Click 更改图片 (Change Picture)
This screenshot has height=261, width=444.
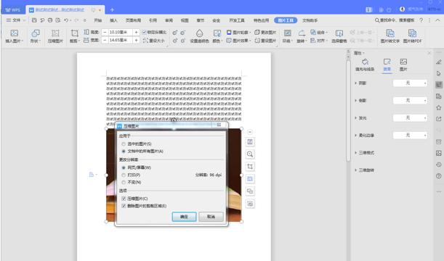(265, 32)
